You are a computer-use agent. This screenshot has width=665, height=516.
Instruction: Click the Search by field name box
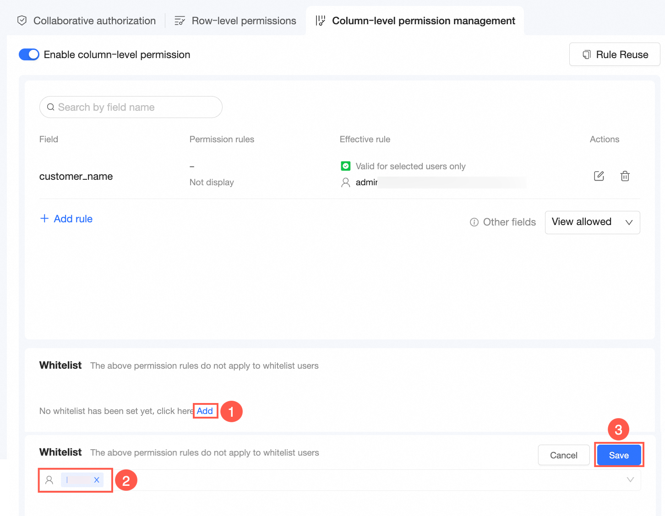coord(137,107)
